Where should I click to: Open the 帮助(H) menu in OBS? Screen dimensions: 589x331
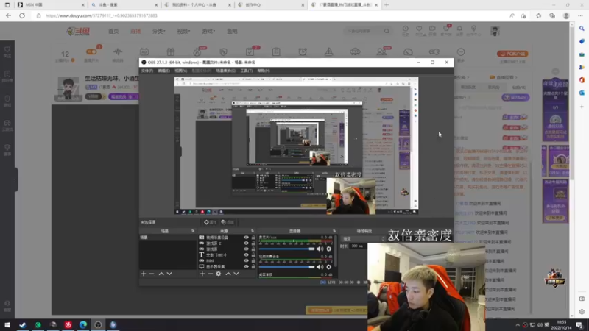[x=264, y=71]
